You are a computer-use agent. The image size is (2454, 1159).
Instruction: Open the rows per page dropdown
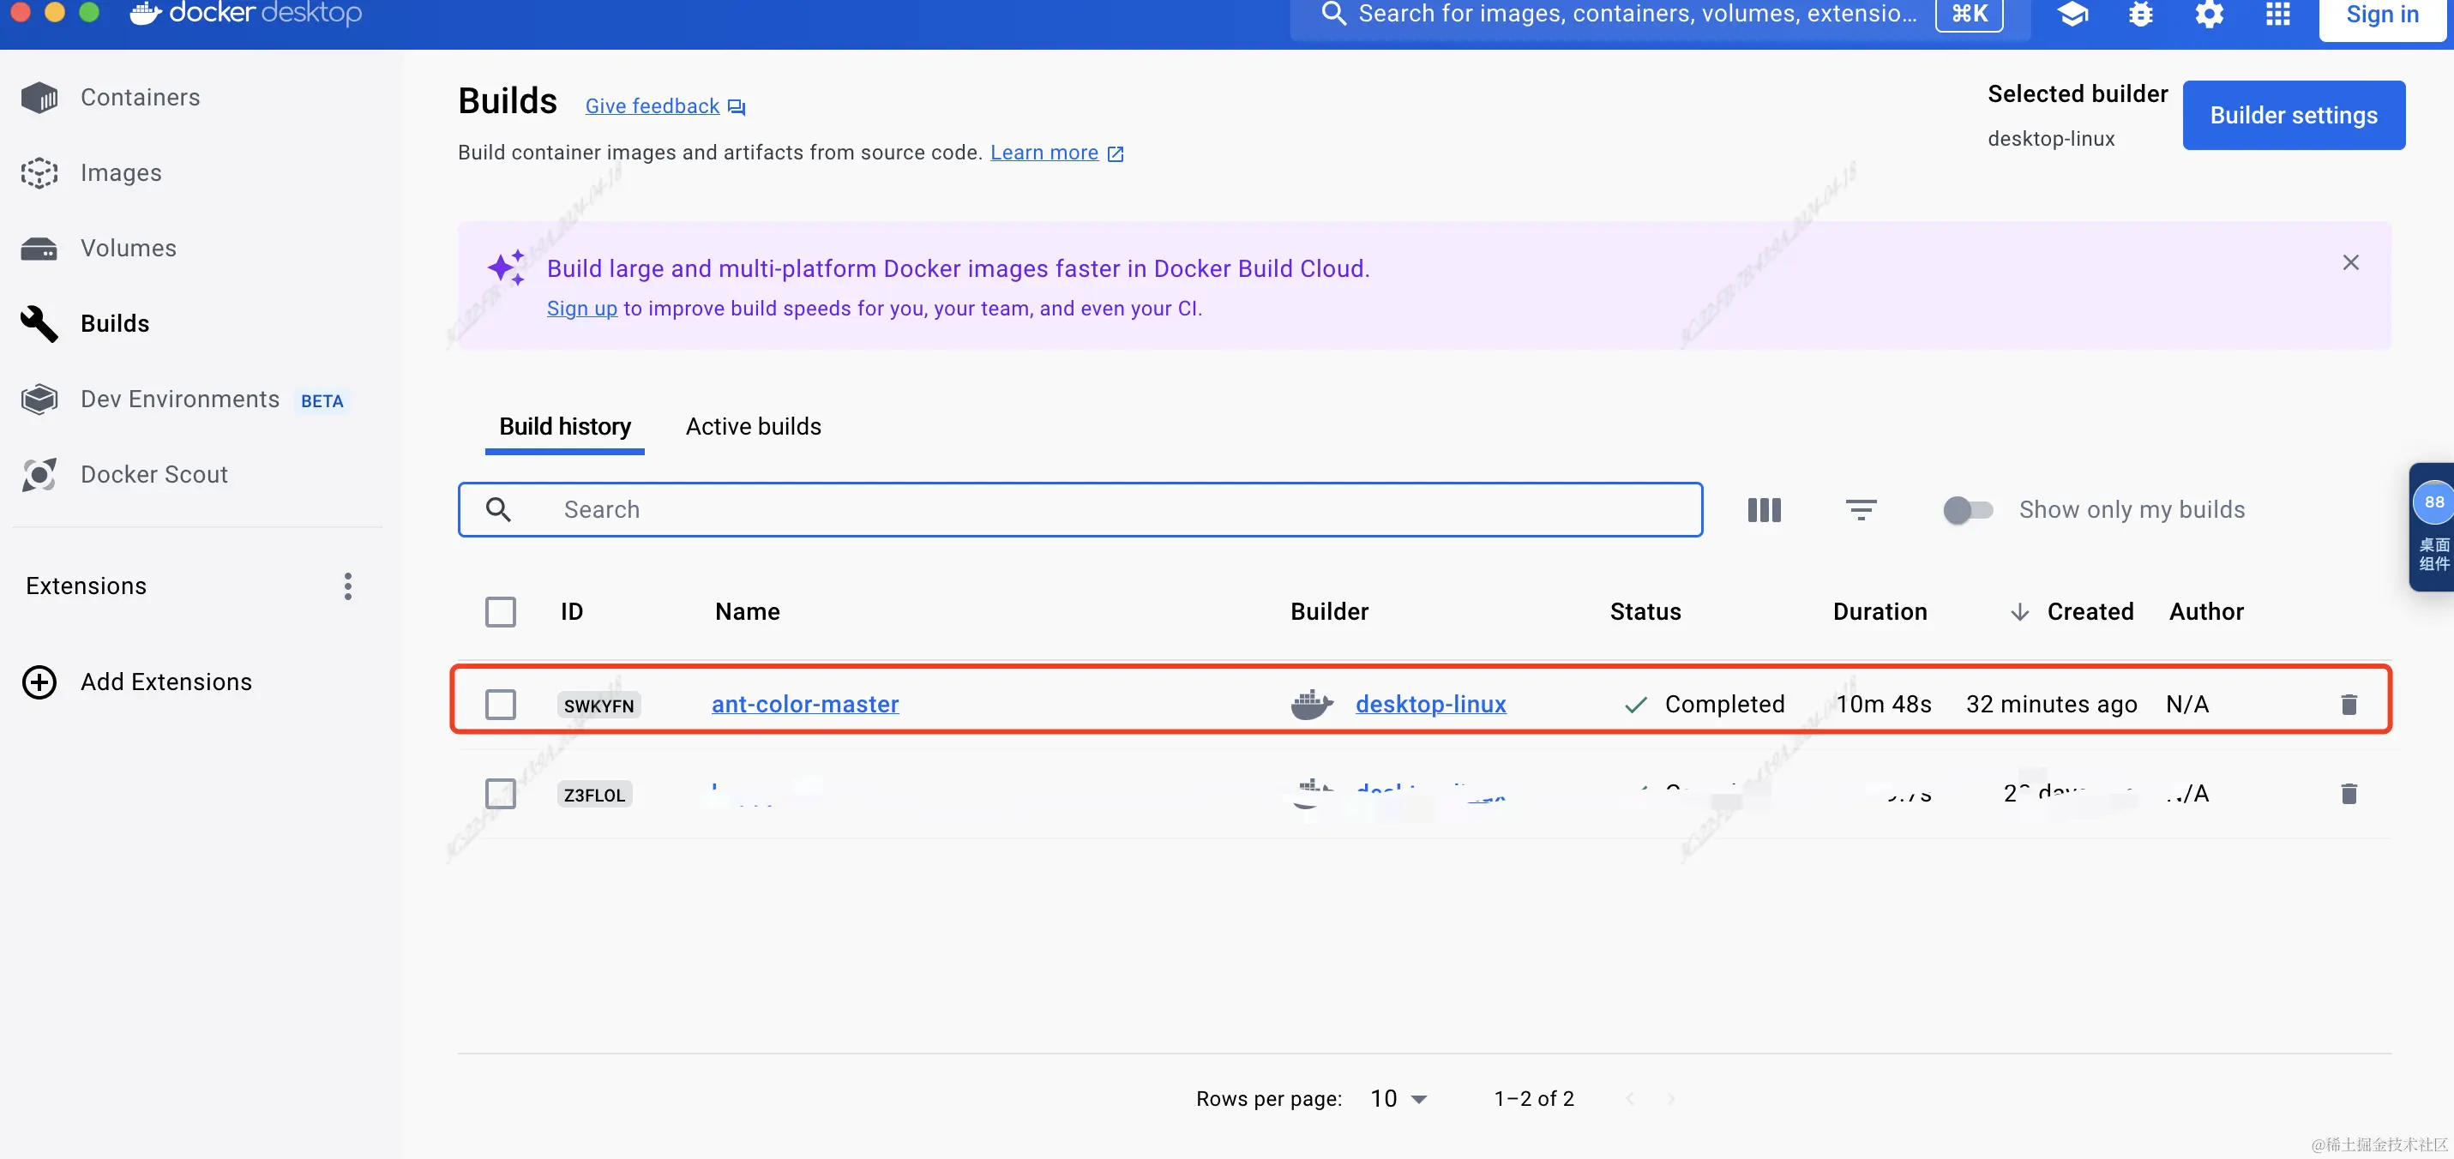1398,1098
